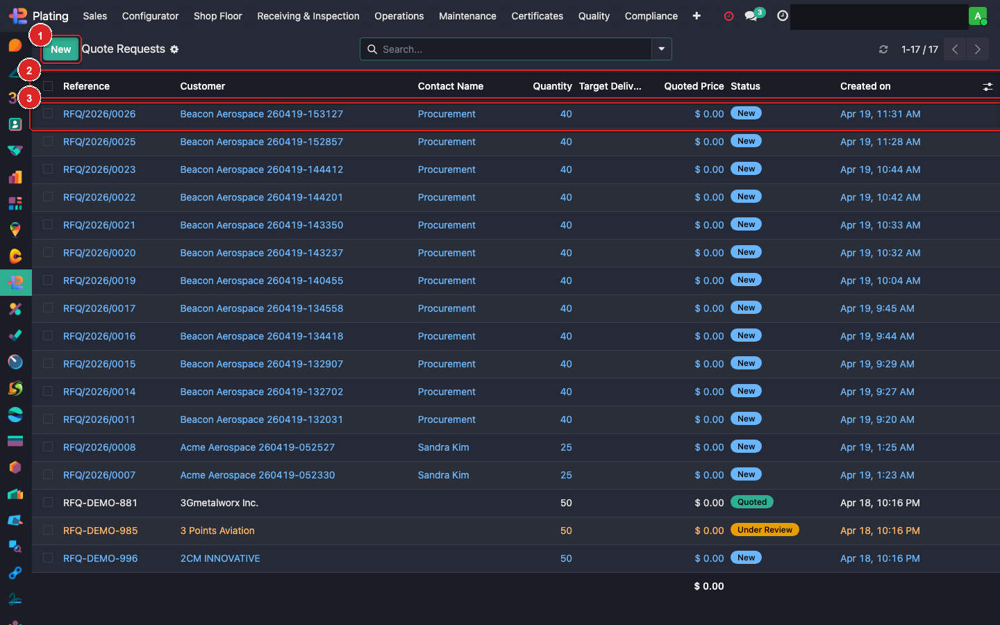The image size is (1000, 625).
Task: Open the user avatar menu
Action: pos(978,16)
